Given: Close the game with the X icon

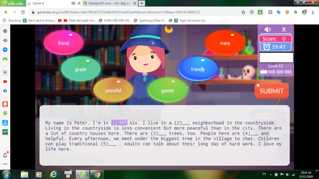Looking at the screenshot, I should [x=284, y=30].
